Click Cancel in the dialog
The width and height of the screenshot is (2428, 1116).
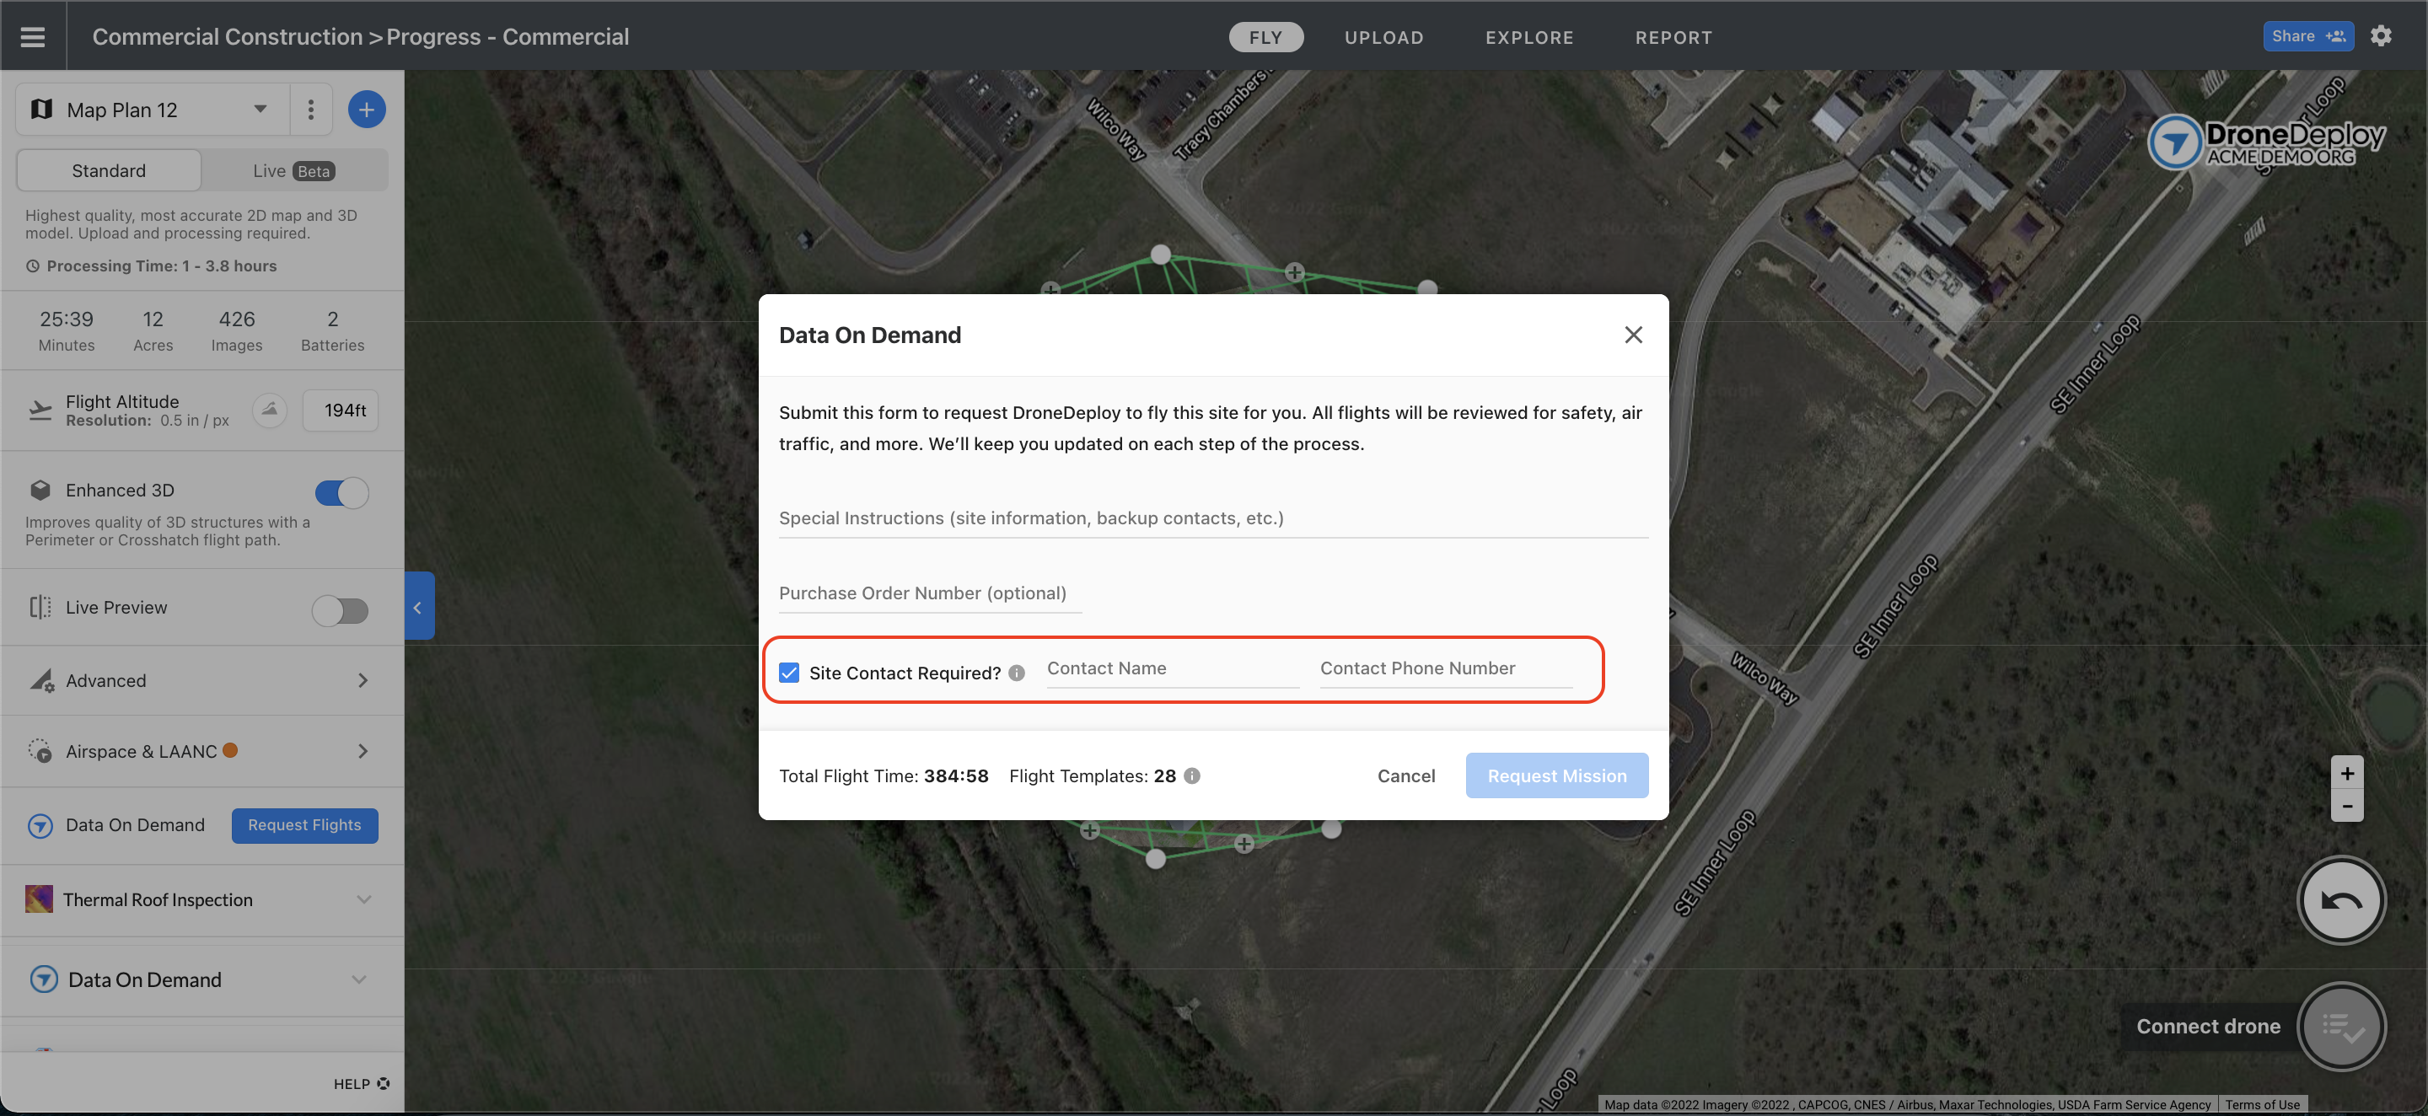pos(1406,775)
